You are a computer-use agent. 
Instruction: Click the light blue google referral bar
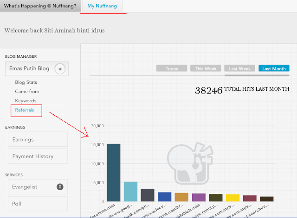click(130, 192)
